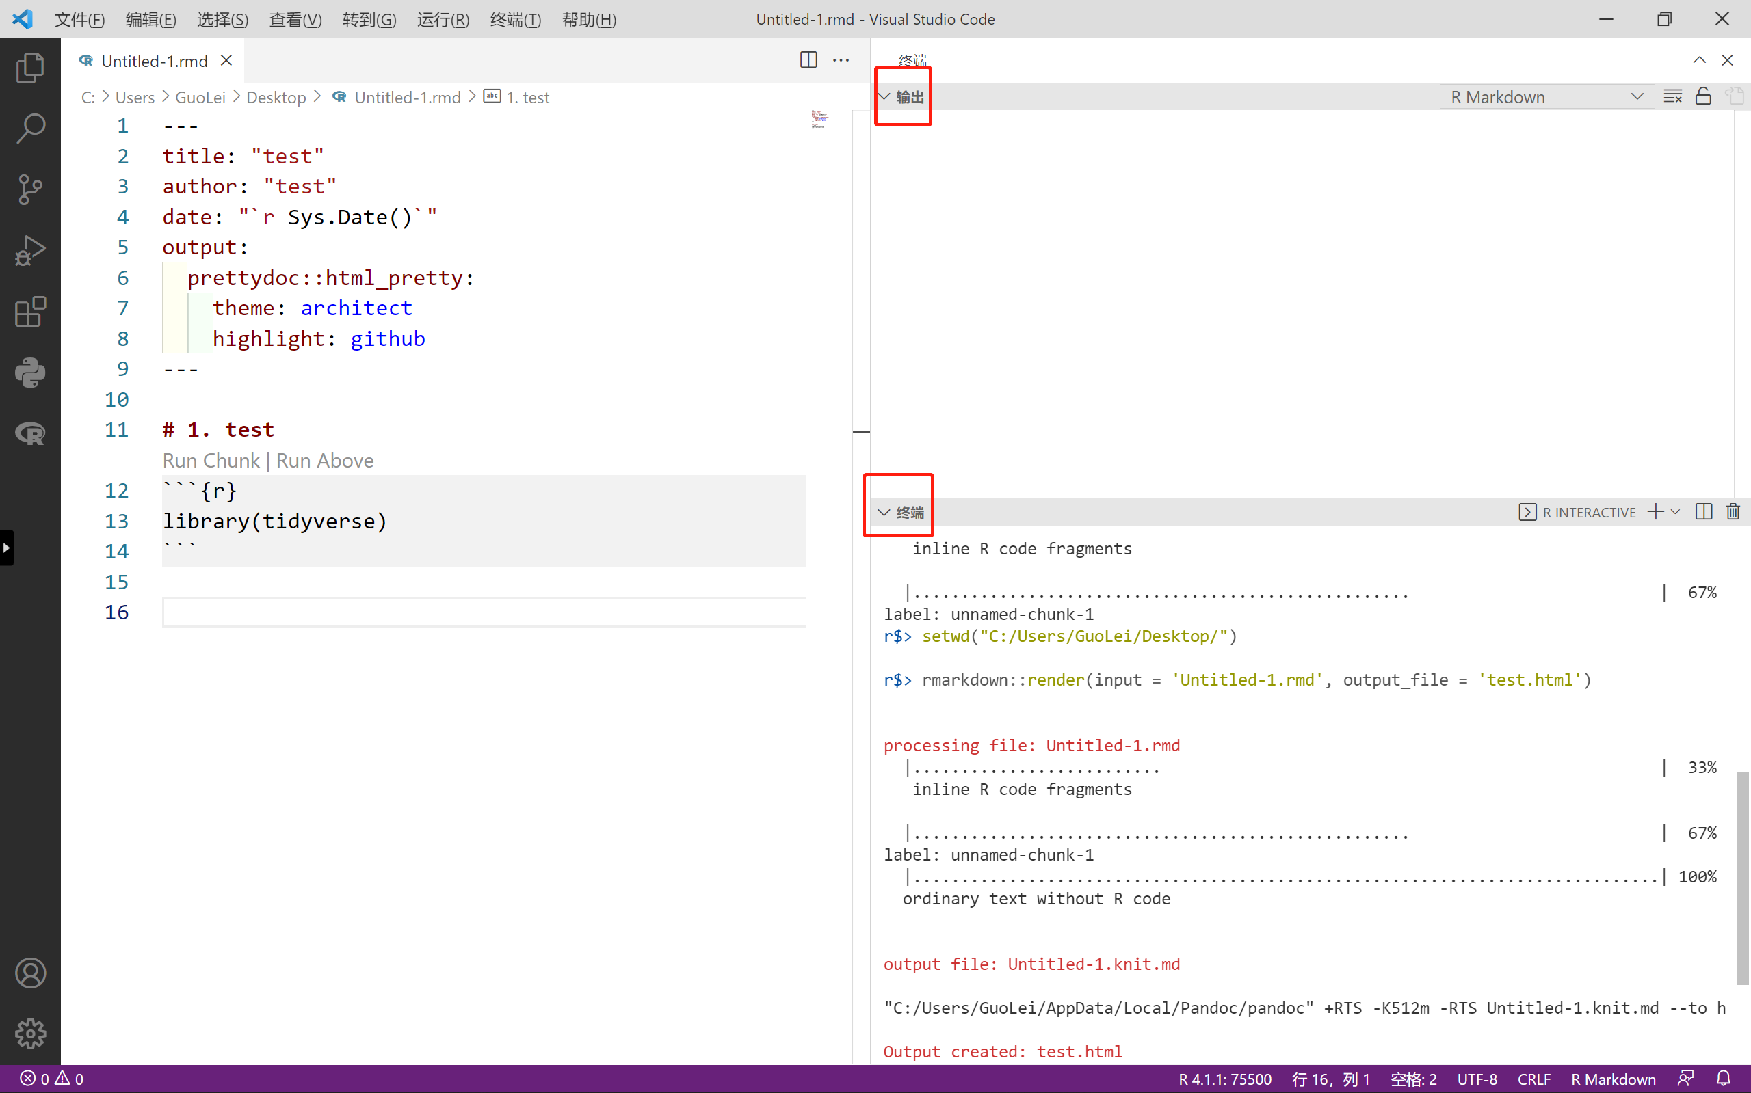
Task: Open the Run and Debug view
Action: click(x=29, y=250)
